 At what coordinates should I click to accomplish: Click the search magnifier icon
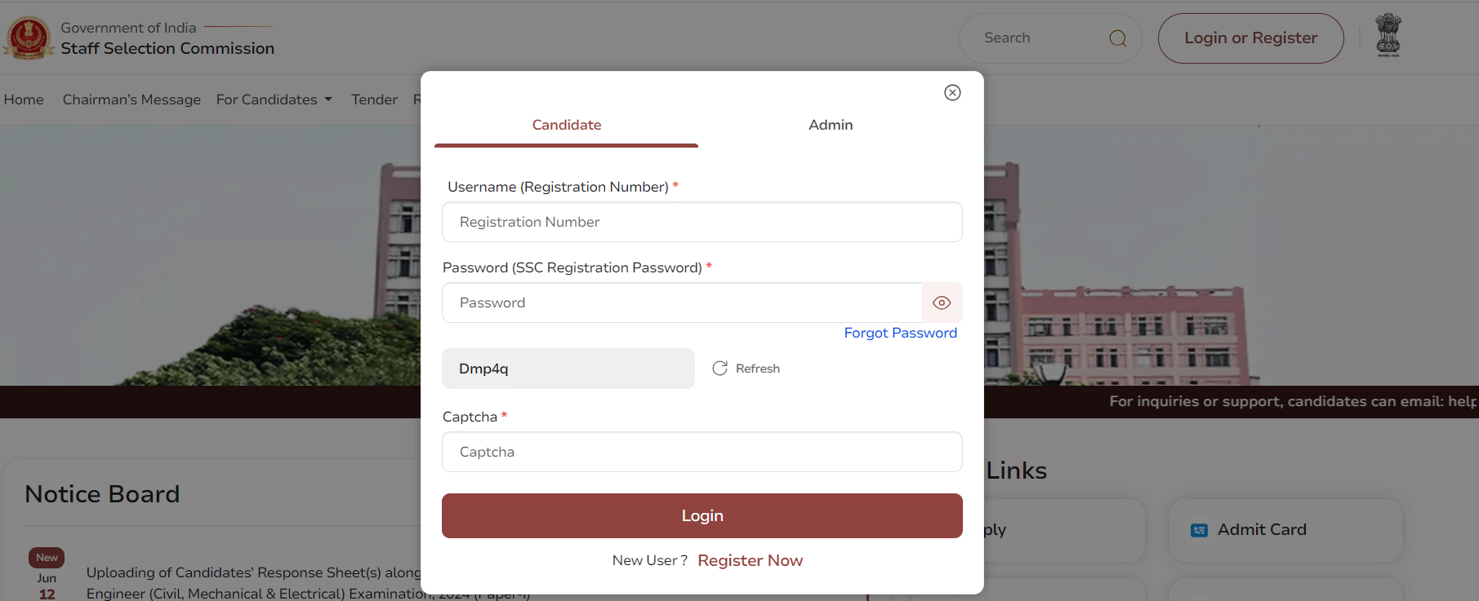[x=1117, y=38]
